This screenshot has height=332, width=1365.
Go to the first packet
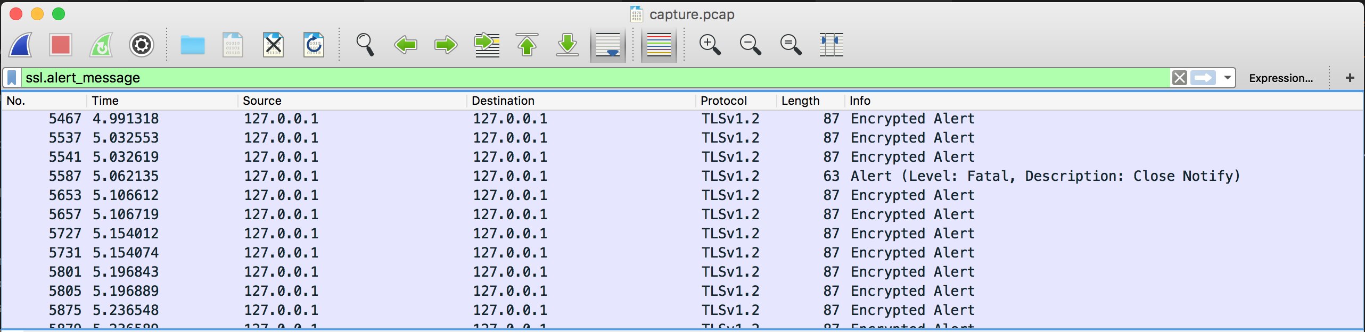(x=527, y=45)
